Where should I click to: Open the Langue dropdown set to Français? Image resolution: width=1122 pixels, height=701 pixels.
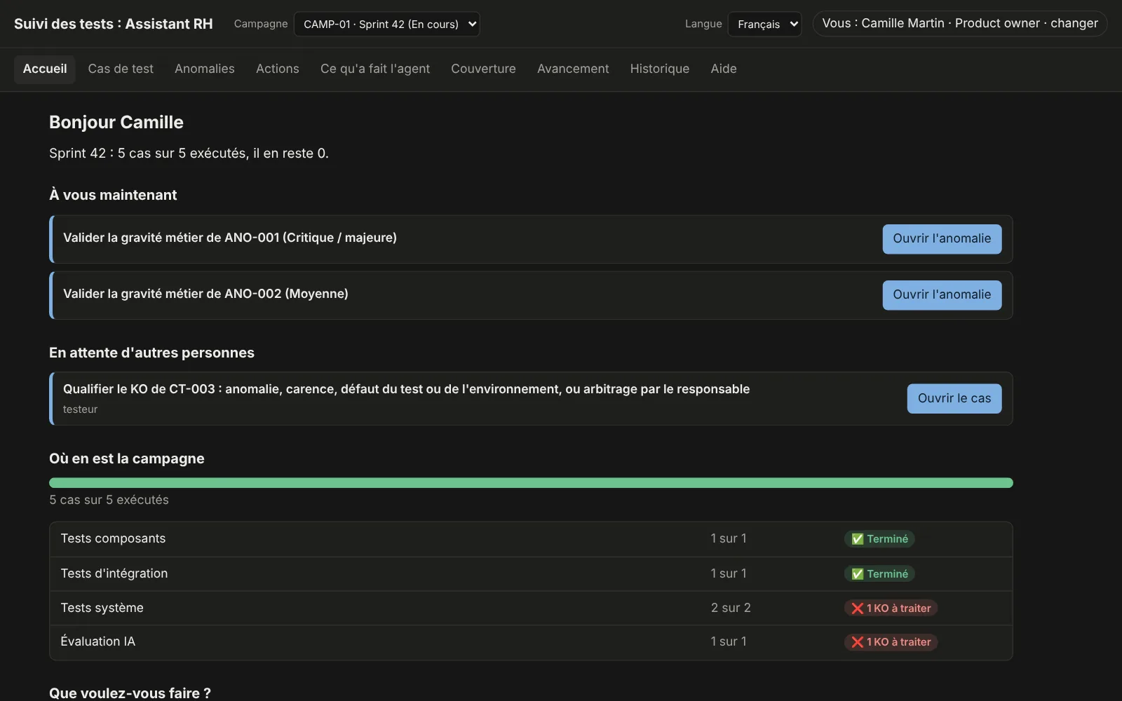[x=764, y=24]
